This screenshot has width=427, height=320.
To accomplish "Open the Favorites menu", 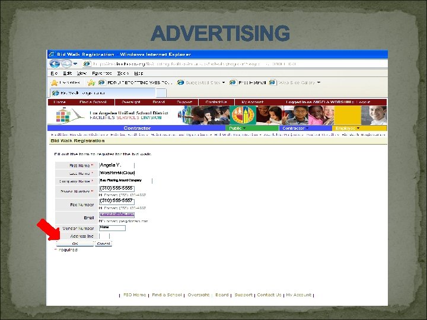I will pos(102,73).
